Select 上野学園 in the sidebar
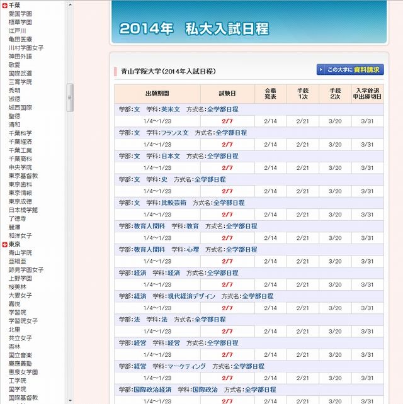This screenshot has height=404, width=403. coord(20,278)
